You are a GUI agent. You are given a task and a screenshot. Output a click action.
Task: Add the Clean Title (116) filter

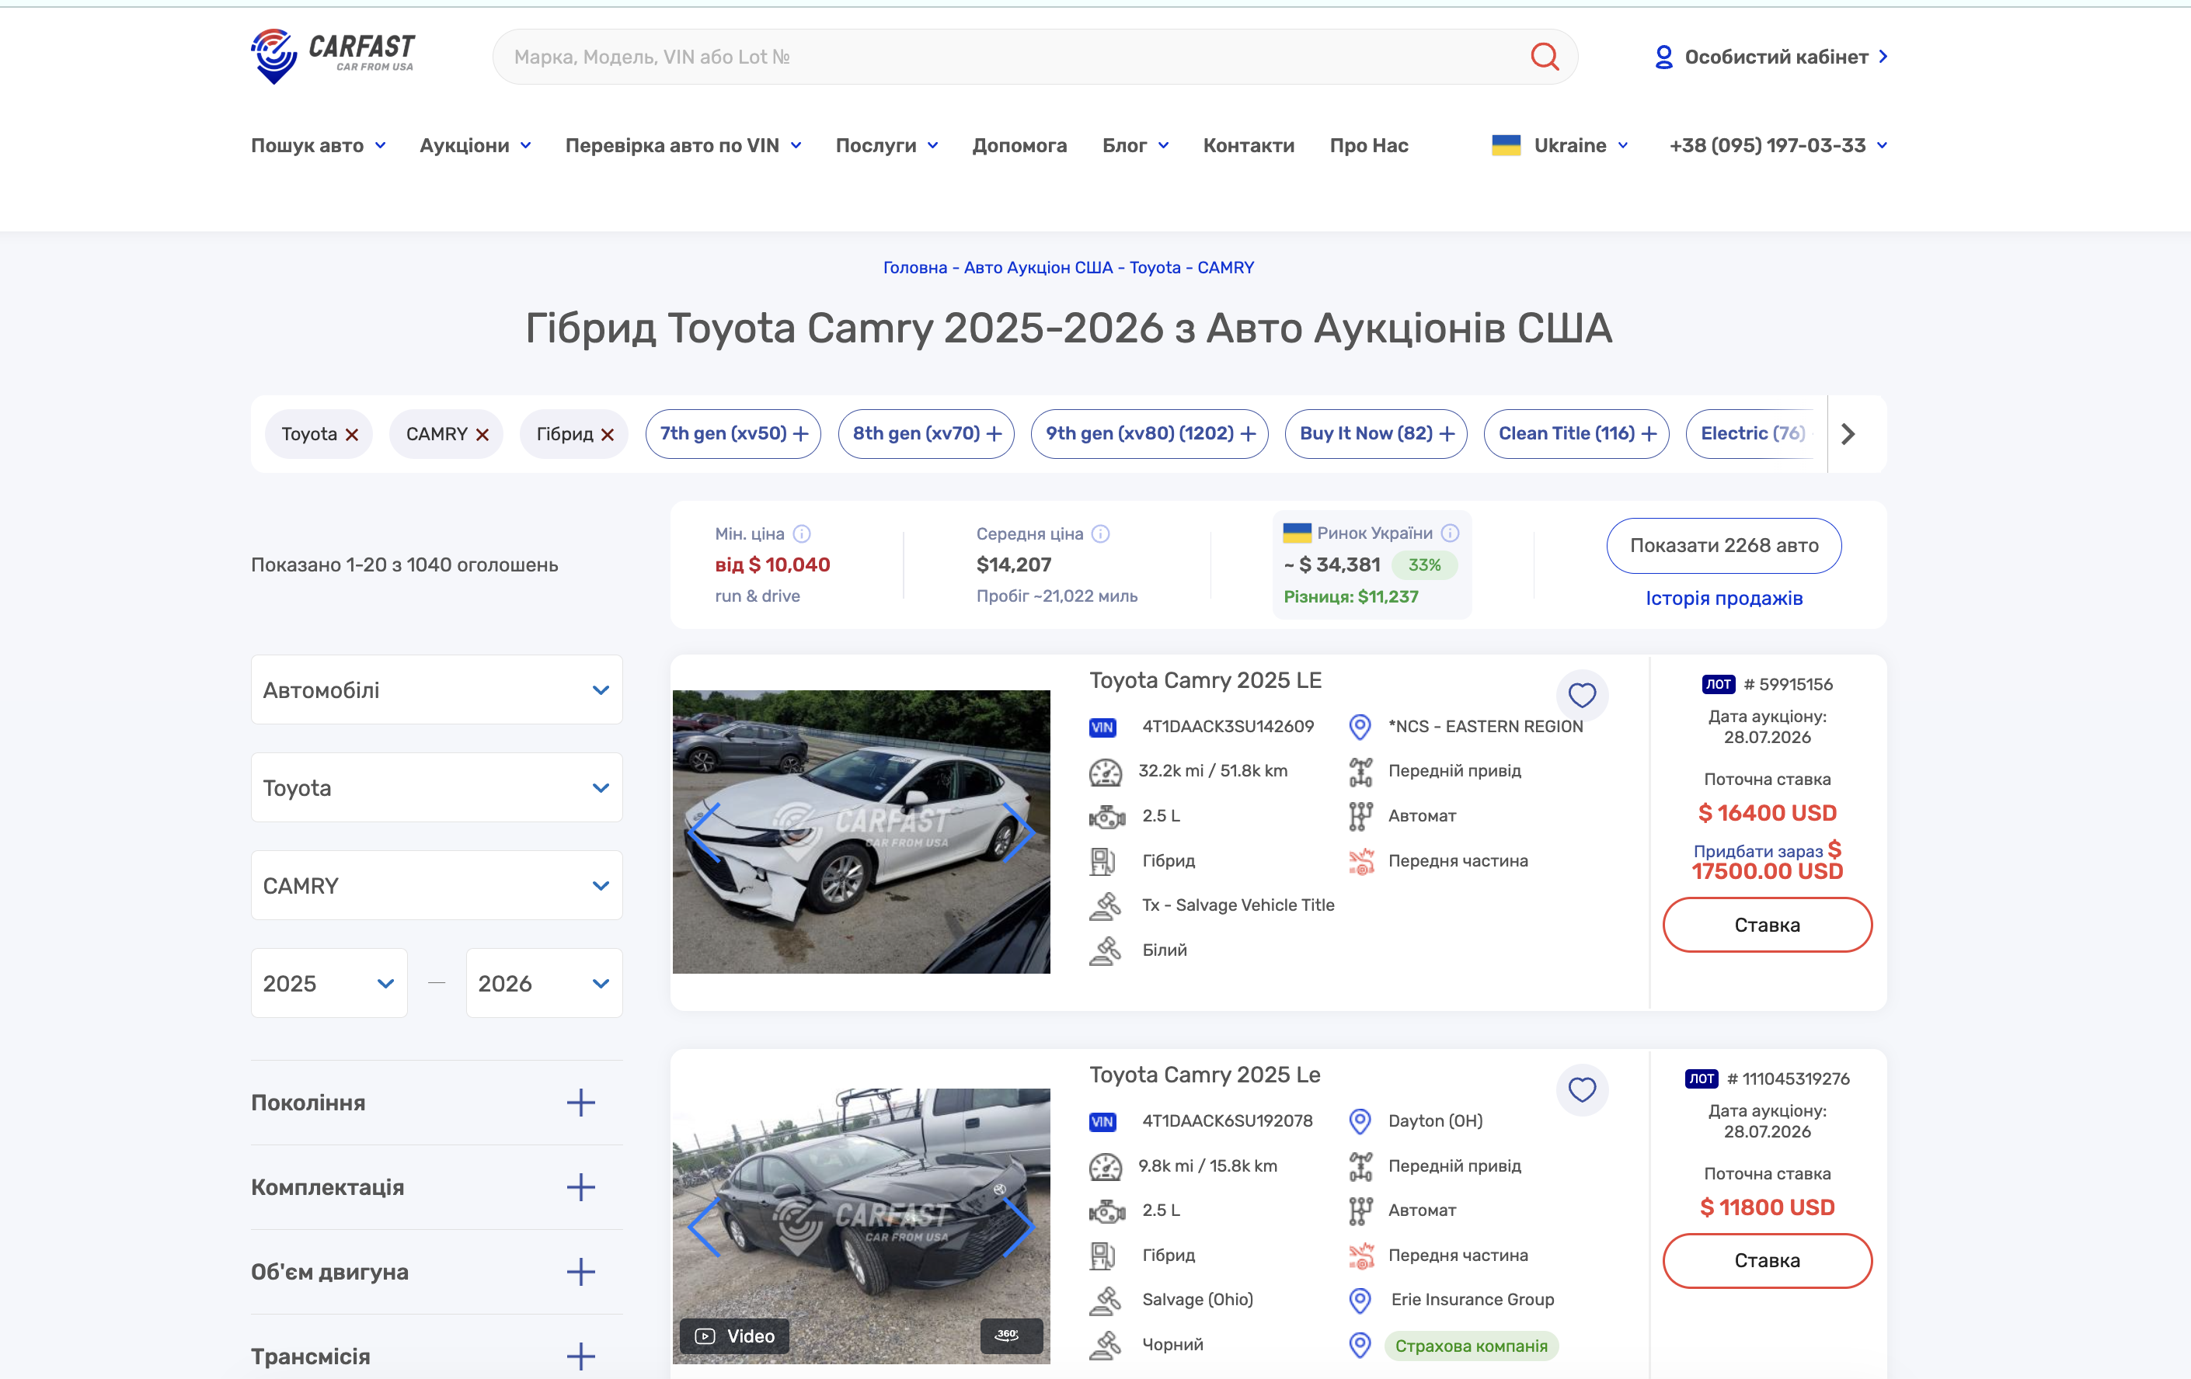point(1576,433)
